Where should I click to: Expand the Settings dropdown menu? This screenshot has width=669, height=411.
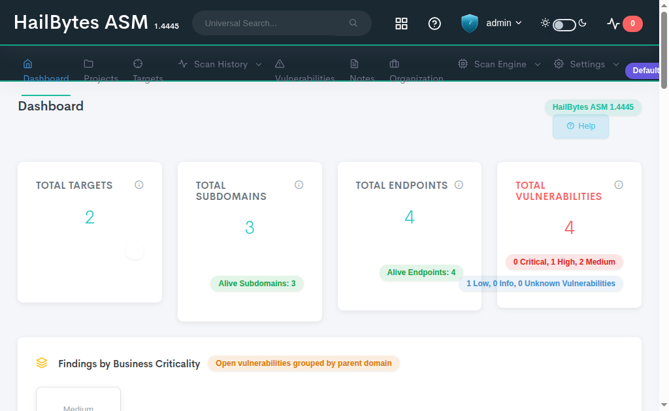point(587,64)
